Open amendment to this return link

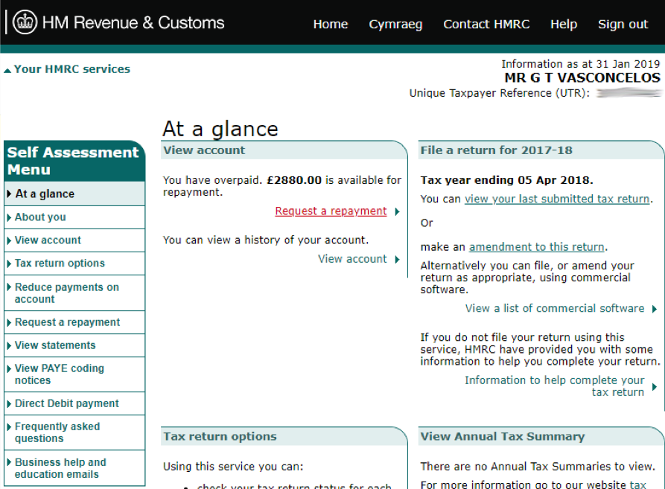[536, 247]
